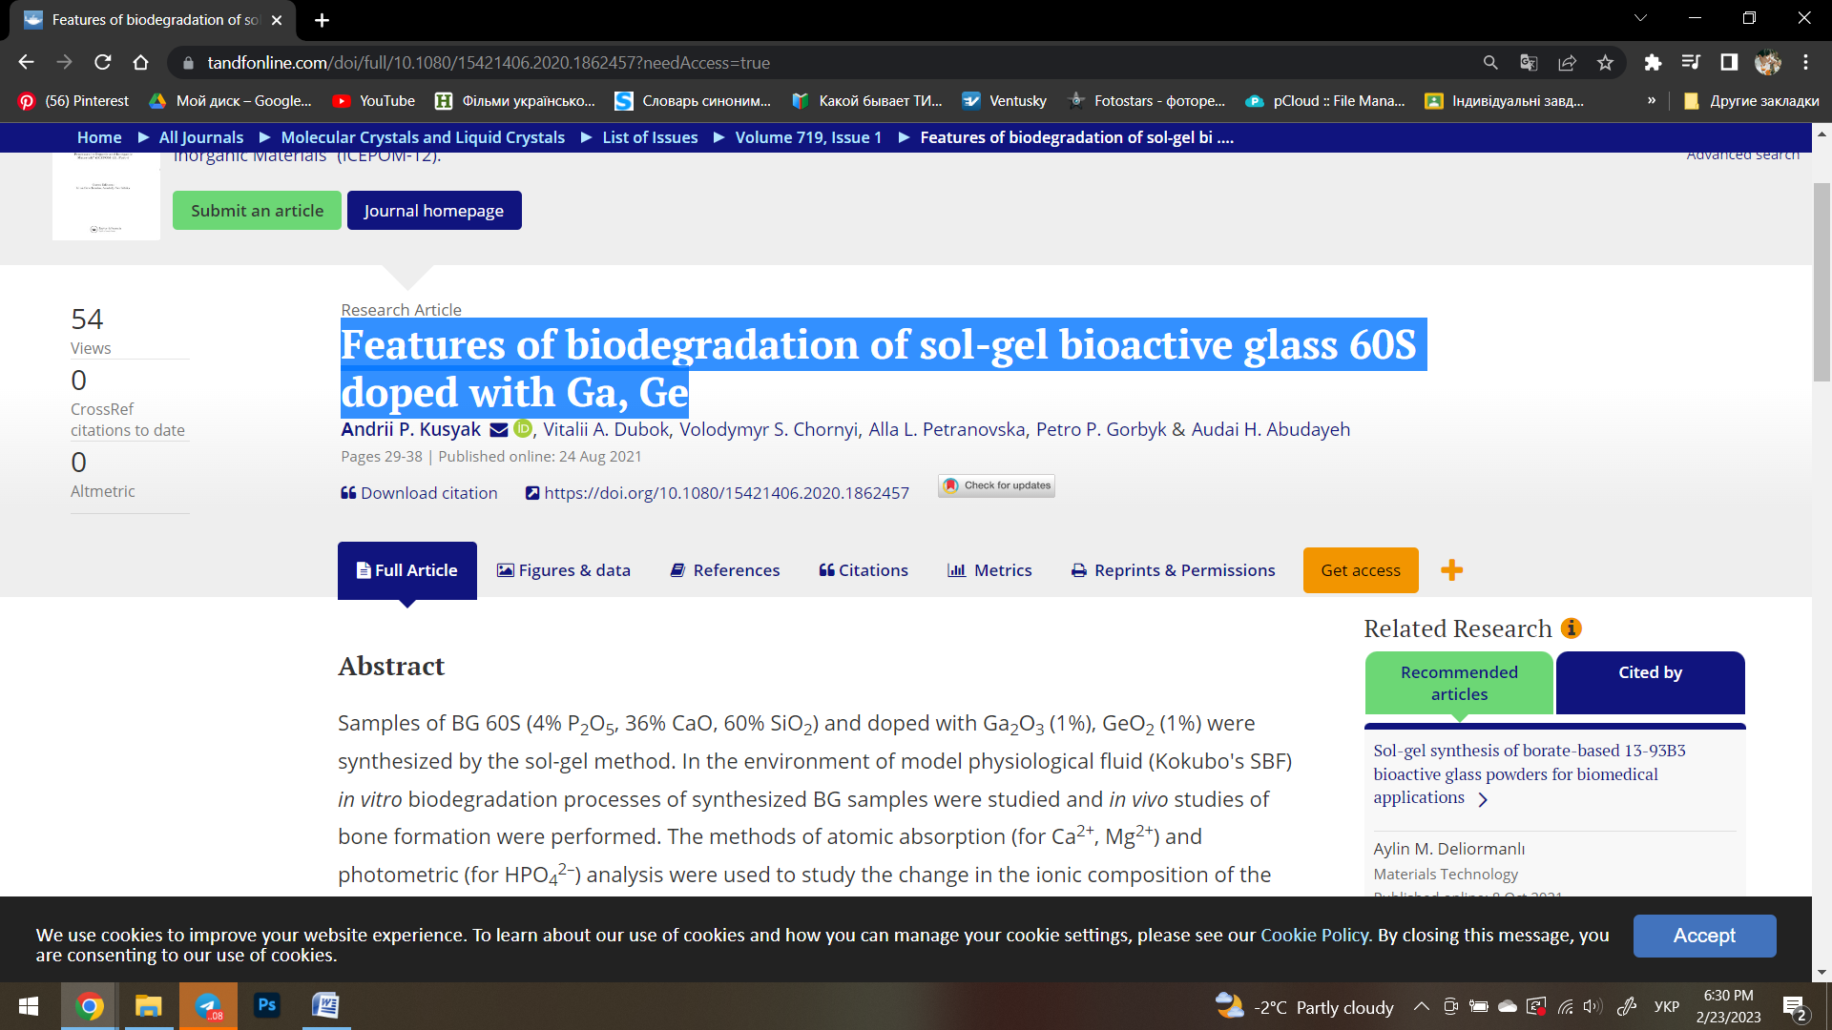Switch to the Metrics tab

(x=989, y=570)
